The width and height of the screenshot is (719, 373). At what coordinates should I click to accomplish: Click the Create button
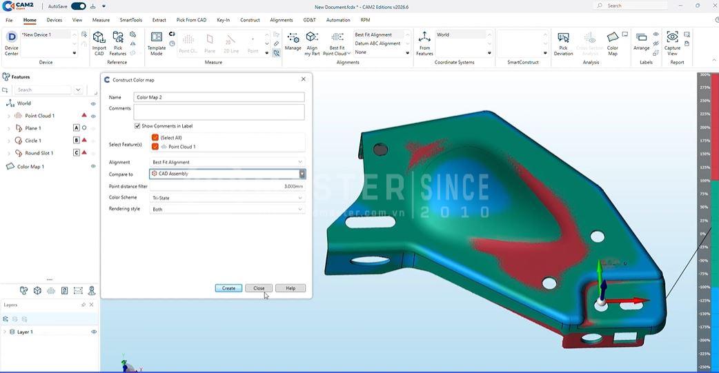point(228,288)
